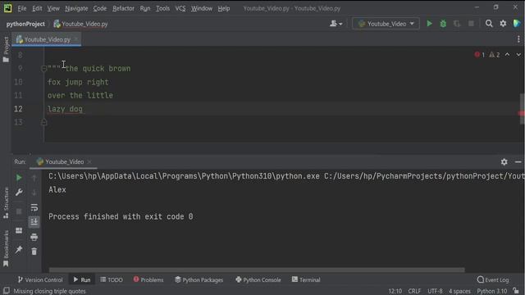Move up the stack trace in the Run output
This screenshot has height=295, width=525.
[x=34, y=178]
